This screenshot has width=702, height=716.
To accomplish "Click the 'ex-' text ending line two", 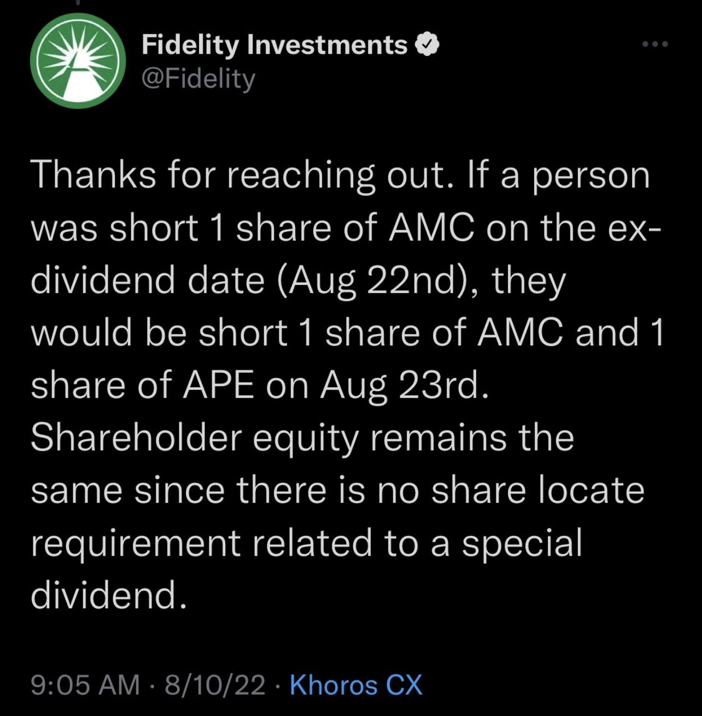I will click(630, 229).
